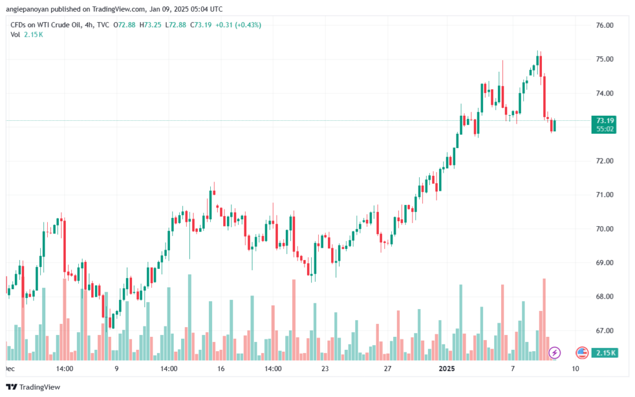Click the CFDs on WTI Crude Oil title
The width and height of the screenshot is (635, 397).
point(46,25)
